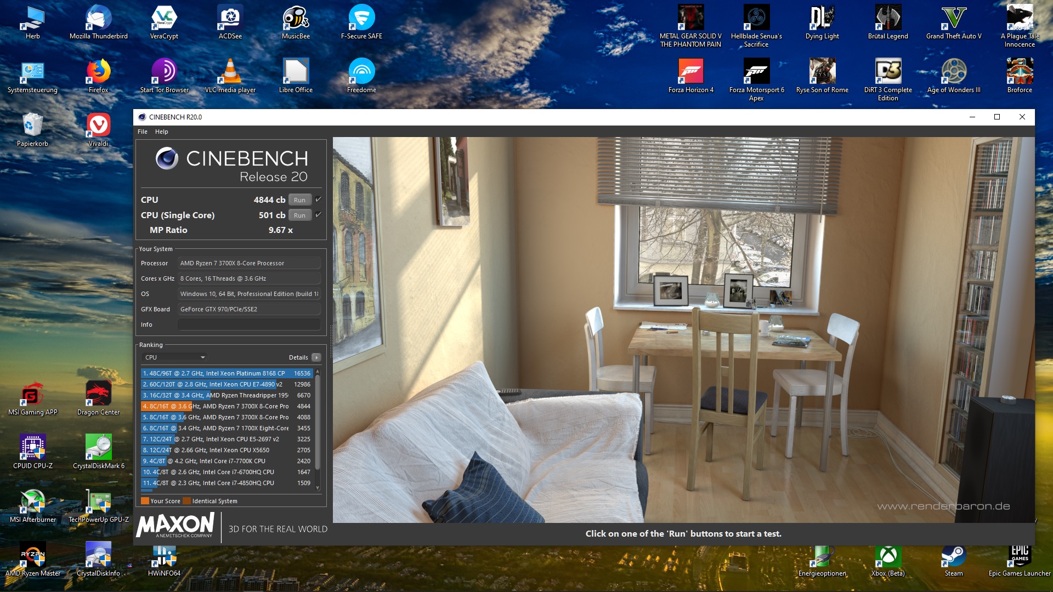Viewport: 1053px width, 592px height.
Task: Open the File menu in Cinebench
Action: point(143,132)
